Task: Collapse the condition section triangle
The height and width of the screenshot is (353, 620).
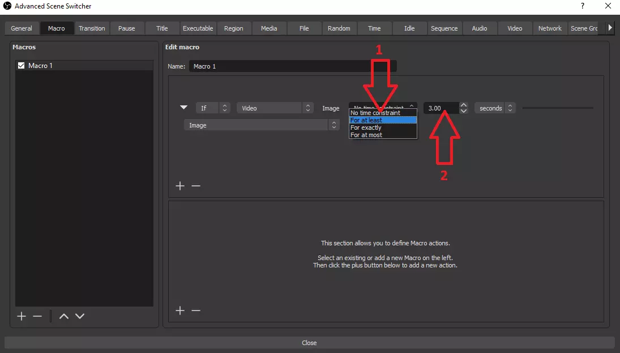Action: click(x=183, y=108)
